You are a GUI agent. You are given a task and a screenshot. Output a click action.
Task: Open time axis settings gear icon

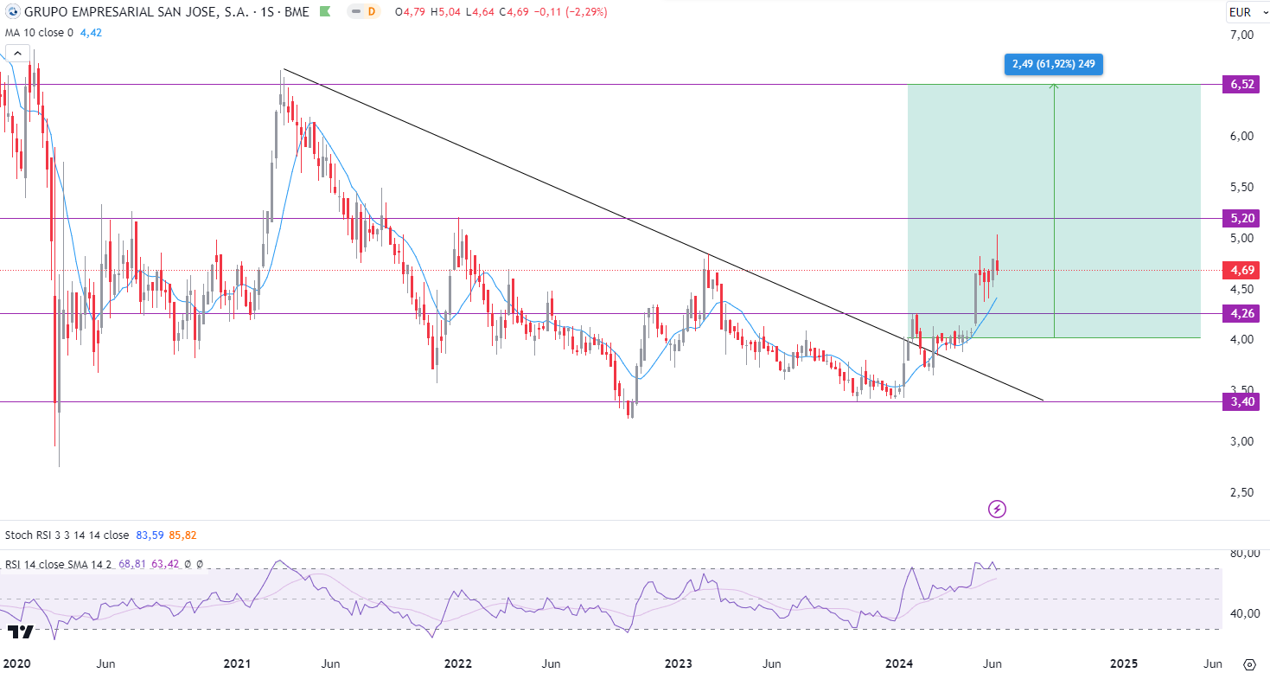(x=1248, y=663)
